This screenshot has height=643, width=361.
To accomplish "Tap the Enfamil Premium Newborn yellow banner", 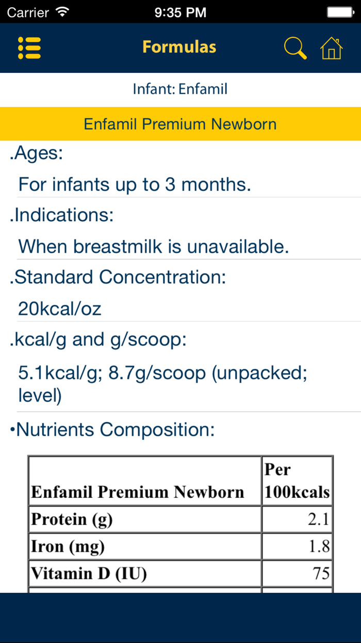I will (180, 124).
